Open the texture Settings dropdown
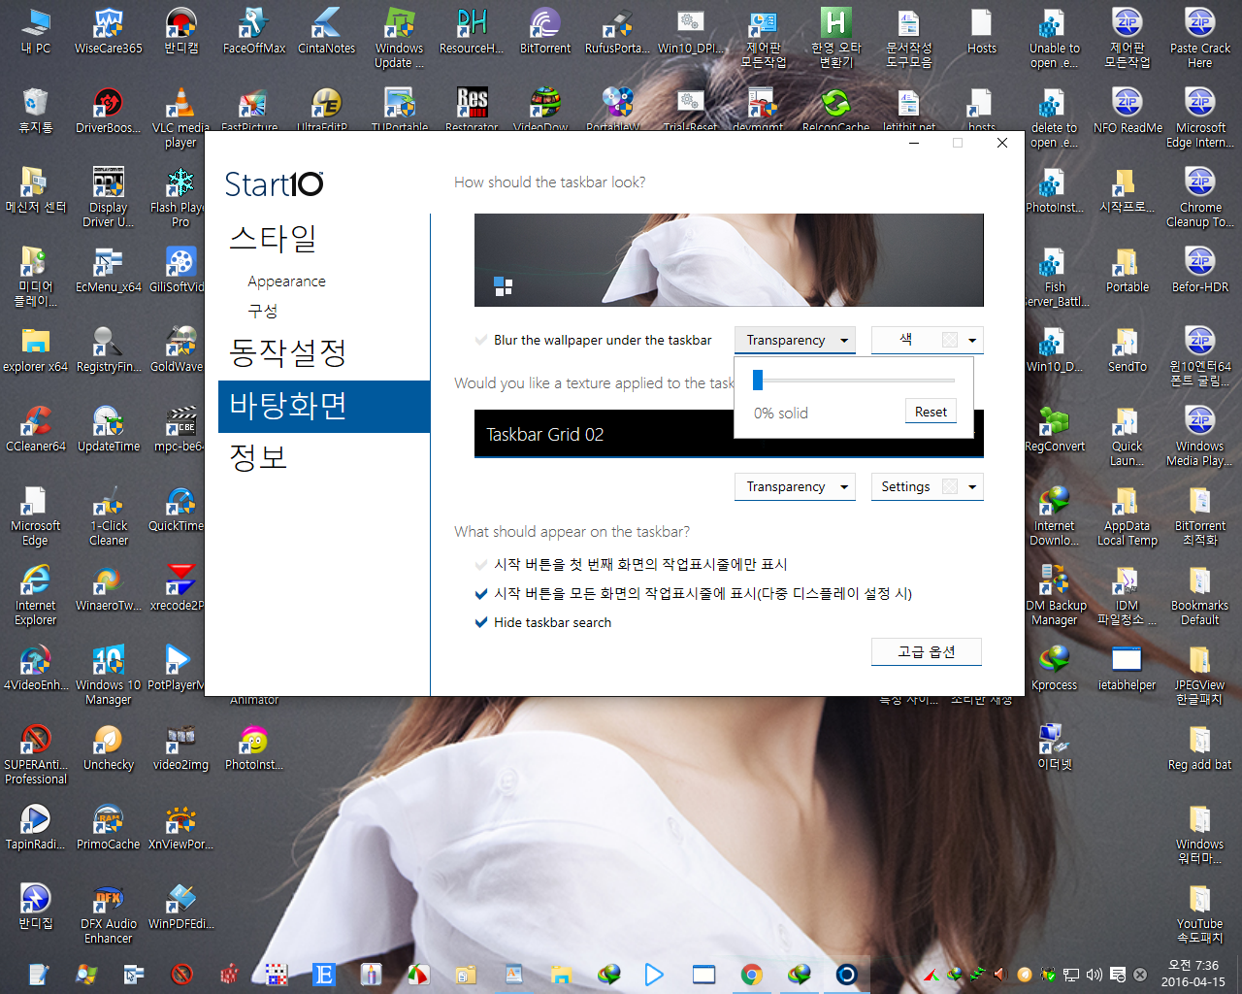Screen dimensions: 1242x994 (927, 486)
